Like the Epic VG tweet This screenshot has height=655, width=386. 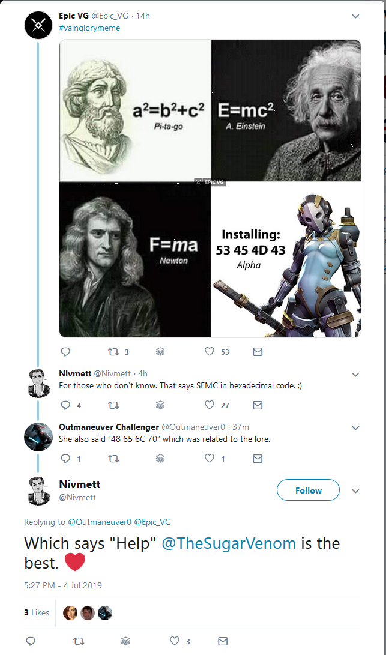210,352
